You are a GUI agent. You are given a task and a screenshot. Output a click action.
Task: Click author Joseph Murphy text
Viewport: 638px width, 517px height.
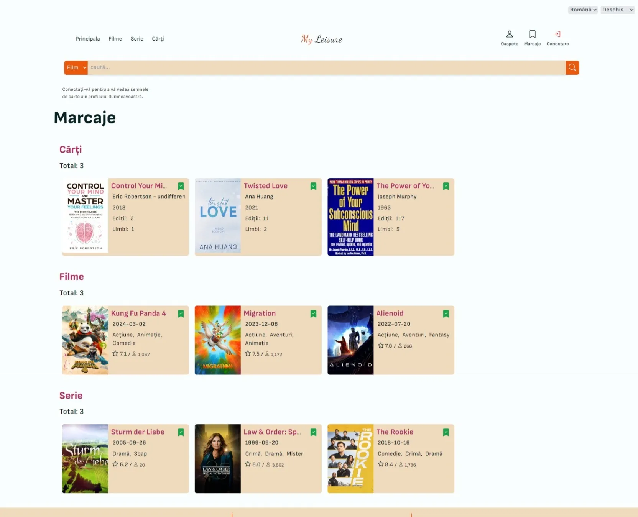(397, 197)
